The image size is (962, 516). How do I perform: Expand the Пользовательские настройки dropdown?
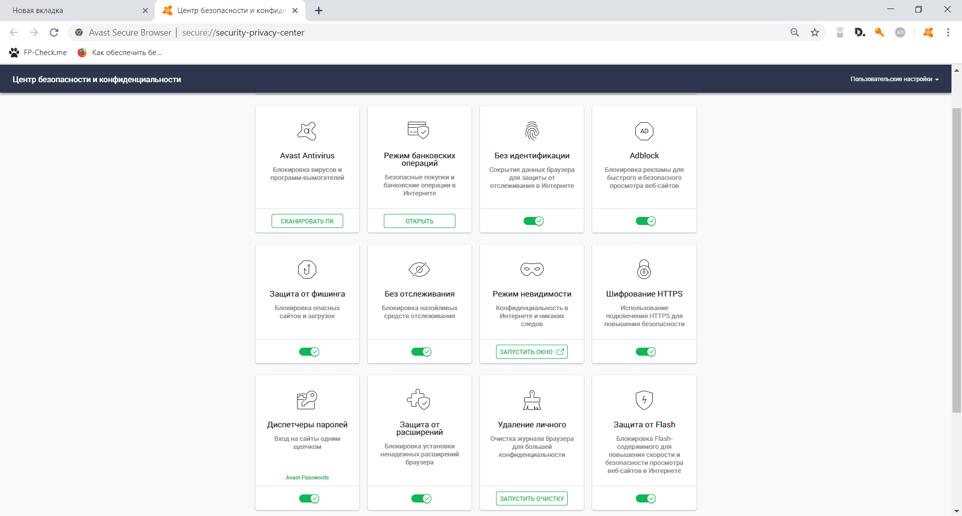[894, 79]
